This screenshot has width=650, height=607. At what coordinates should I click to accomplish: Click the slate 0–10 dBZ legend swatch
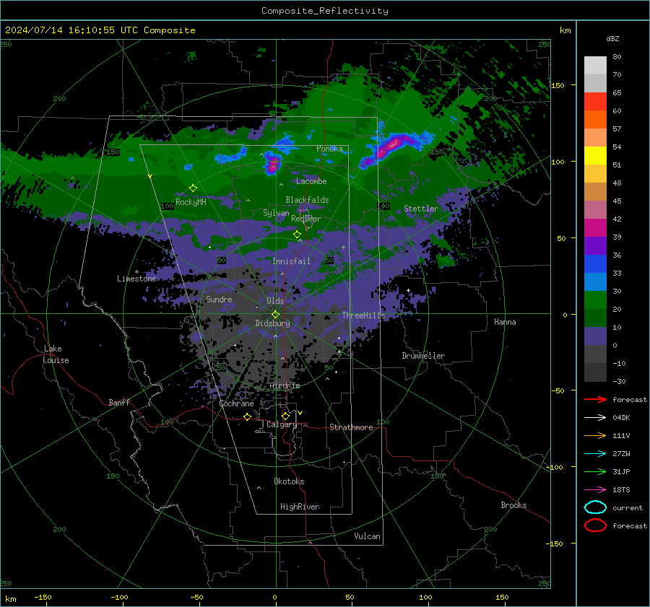pyautogui.click(x=595, y=336)
